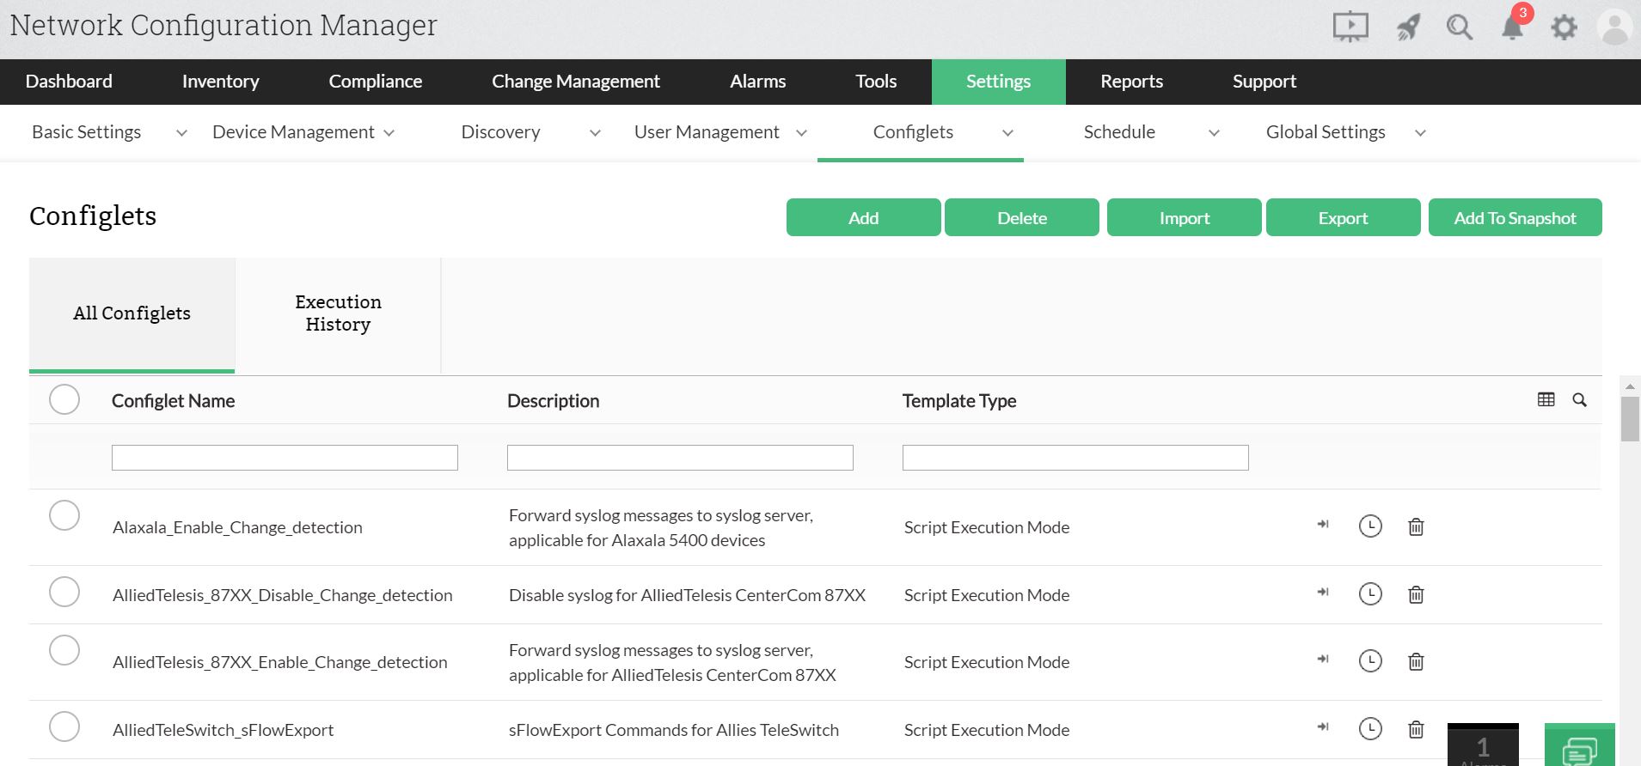This screenshot has width=1641, height=766.
Task: Click the rocket quick-launch icon
Action: click(1407, 27)
